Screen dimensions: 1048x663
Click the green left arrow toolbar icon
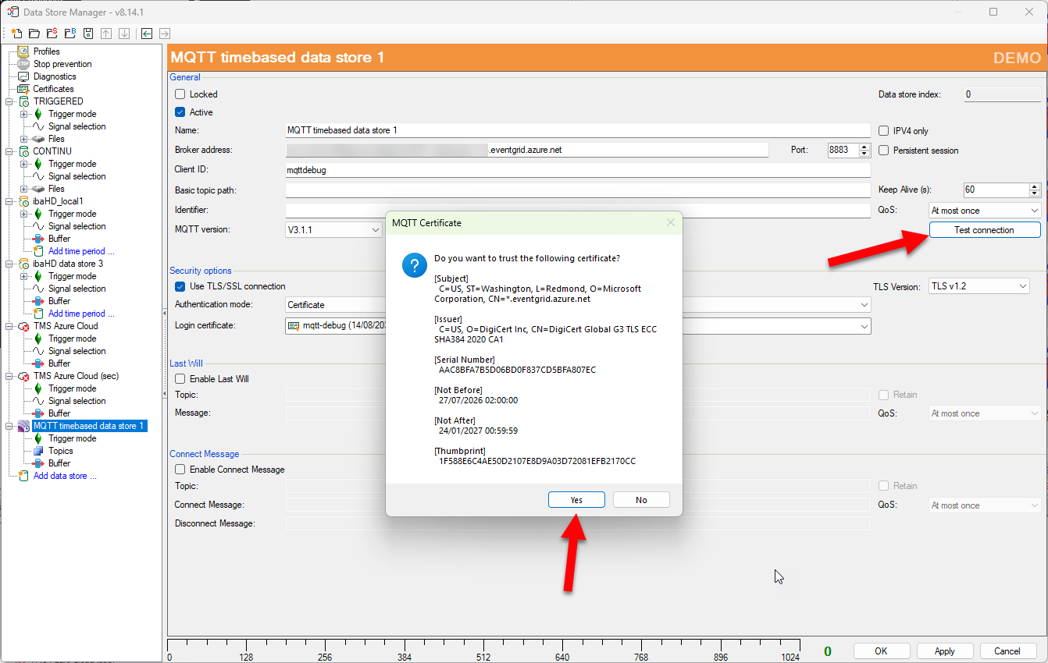tap(146, 34)
